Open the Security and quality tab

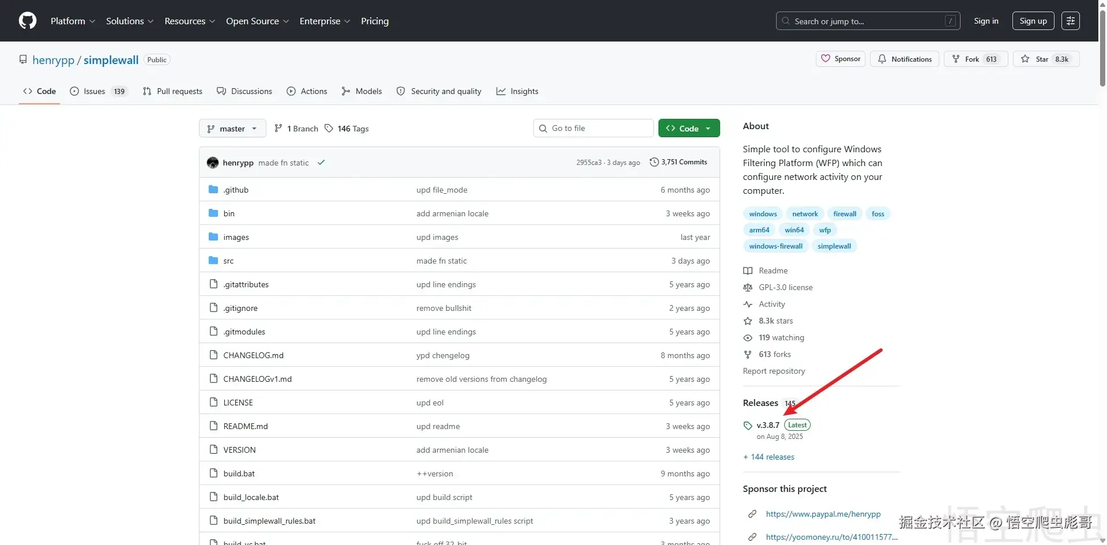pos(439,91)
